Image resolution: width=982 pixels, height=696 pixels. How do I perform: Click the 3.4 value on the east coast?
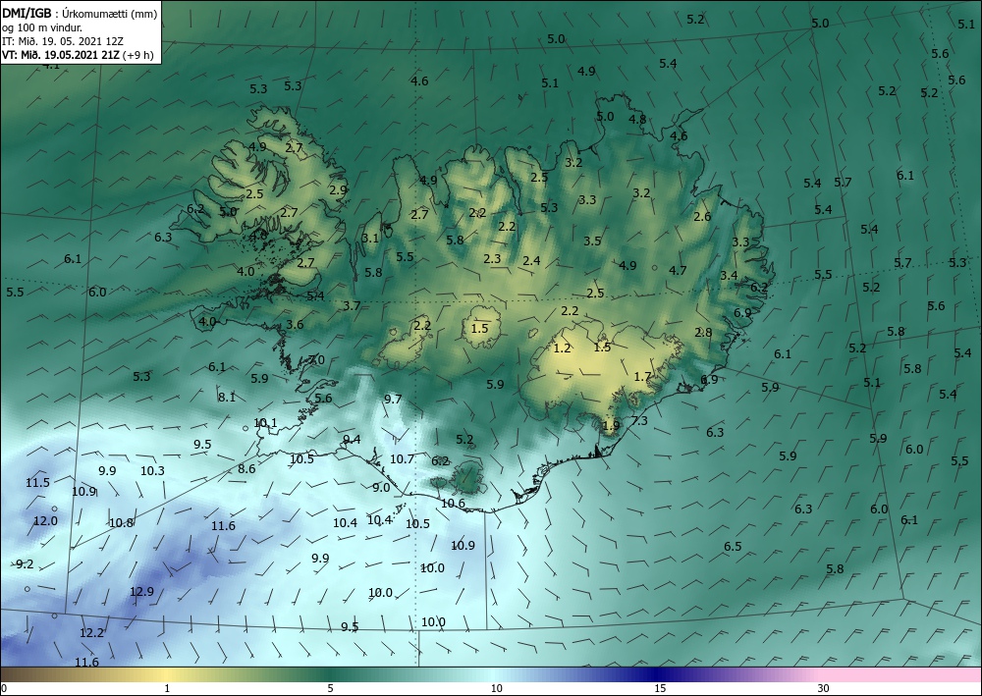pos(729,276)
